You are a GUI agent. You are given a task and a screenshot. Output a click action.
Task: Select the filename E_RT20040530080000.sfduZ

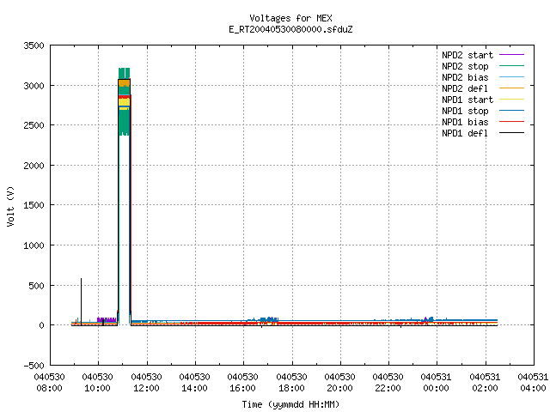pos(290,29)
